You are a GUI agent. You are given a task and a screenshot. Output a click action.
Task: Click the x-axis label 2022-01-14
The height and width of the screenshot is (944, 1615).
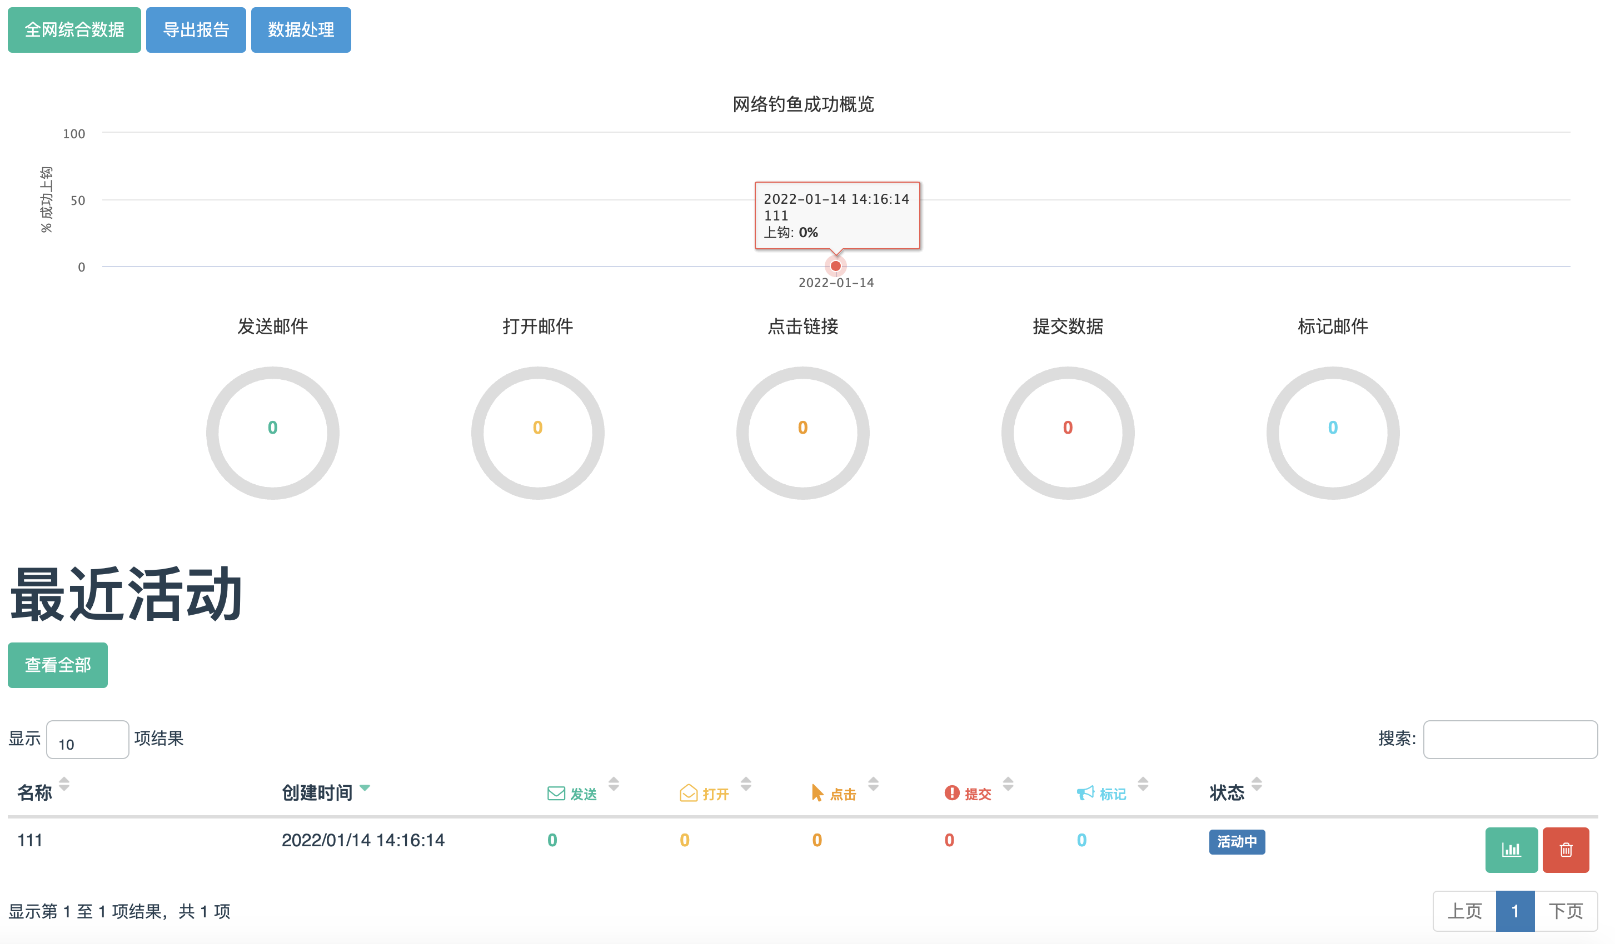[836, 283]
